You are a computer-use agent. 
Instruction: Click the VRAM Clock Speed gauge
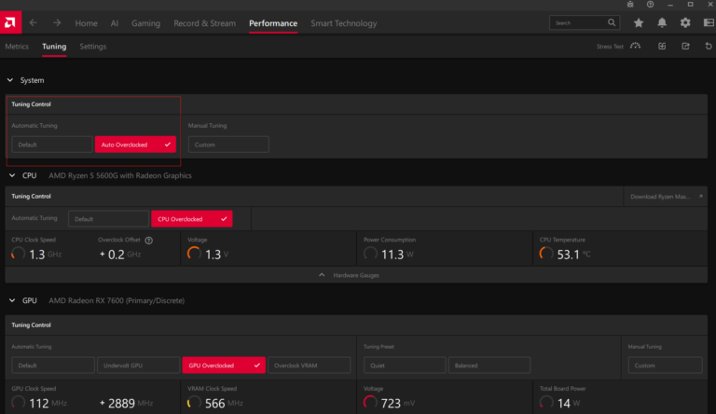194,403
